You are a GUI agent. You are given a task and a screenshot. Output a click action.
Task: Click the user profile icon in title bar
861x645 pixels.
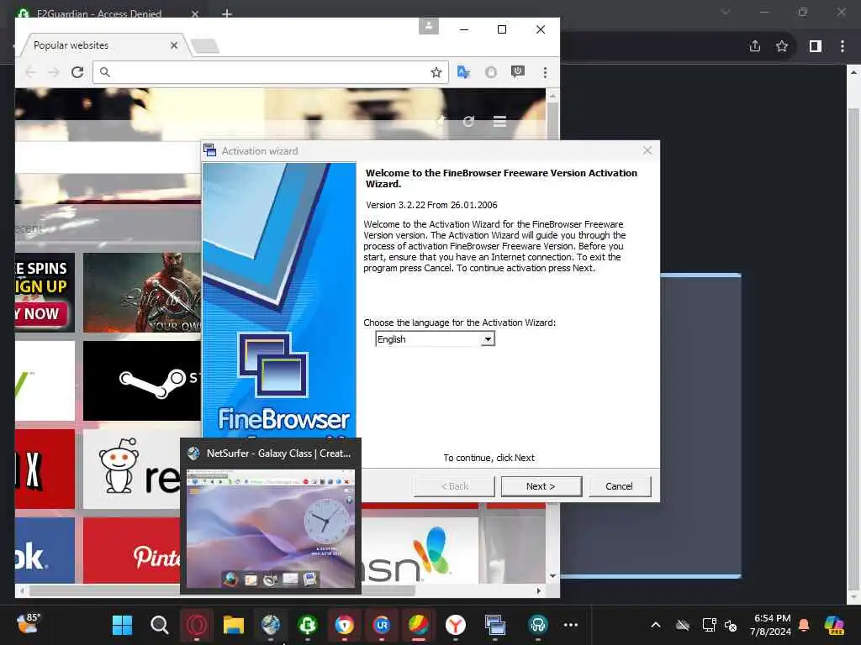(429, 26)
